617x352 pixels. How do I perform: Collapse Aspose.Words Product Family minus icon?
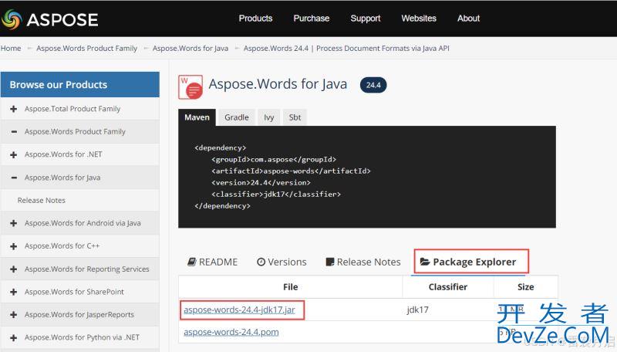coord(14,132)
